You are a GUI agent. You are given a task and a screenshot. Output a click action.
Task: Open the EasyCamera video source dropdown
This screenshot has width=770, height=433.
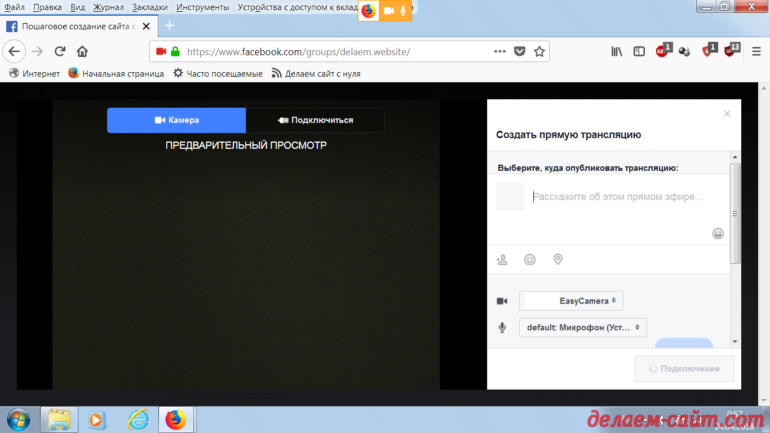pos(571,301)
